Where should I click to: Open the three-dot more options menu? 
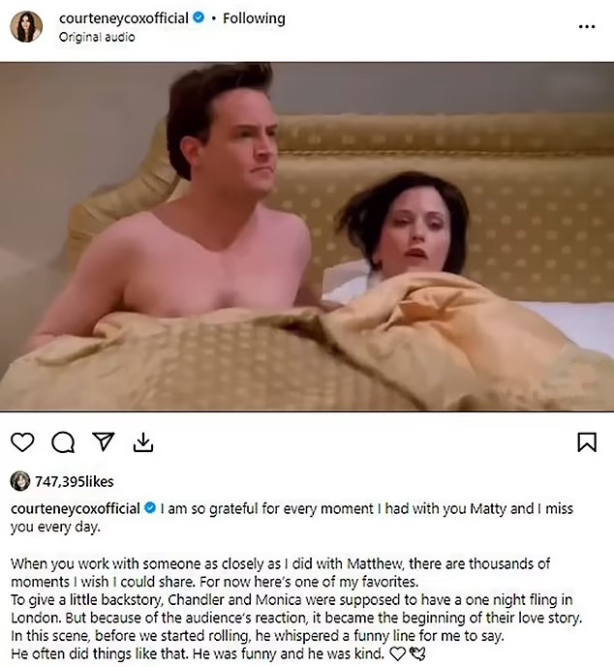pyautogui.click(x=587, y=27)
